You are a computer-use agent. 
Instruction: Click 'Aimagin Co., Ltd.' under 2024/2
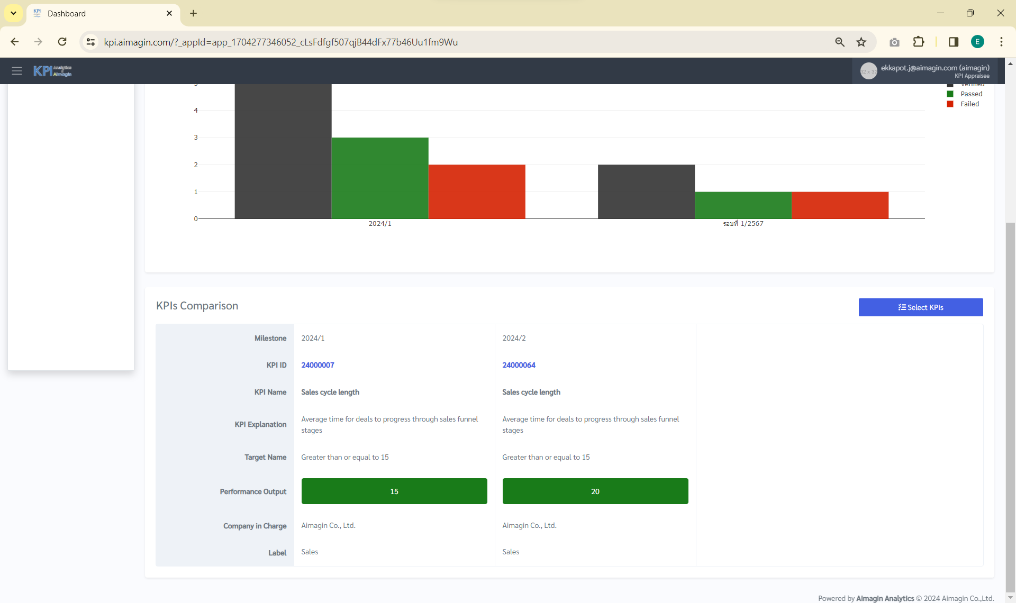pyautogui.click(x=529, y=525)
